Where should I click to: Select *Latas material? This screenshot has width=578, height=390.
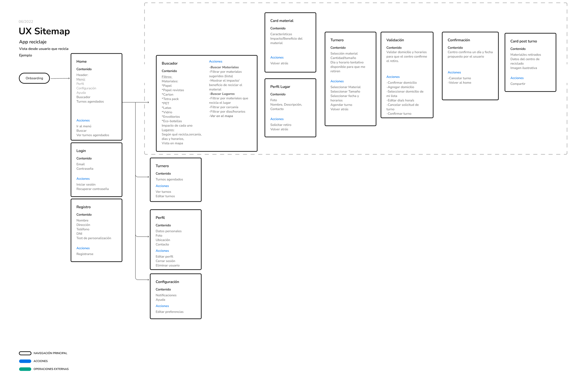click(x=167, y=108)
